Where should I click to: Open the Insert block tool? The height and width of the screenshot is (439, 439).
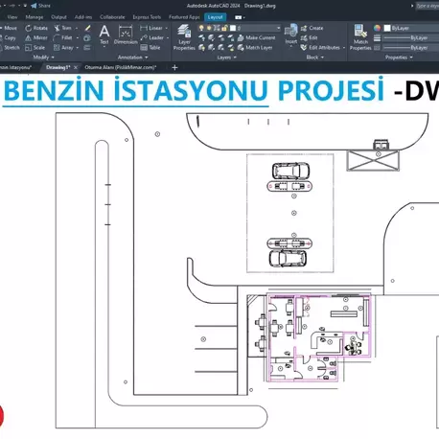(291, 35)
